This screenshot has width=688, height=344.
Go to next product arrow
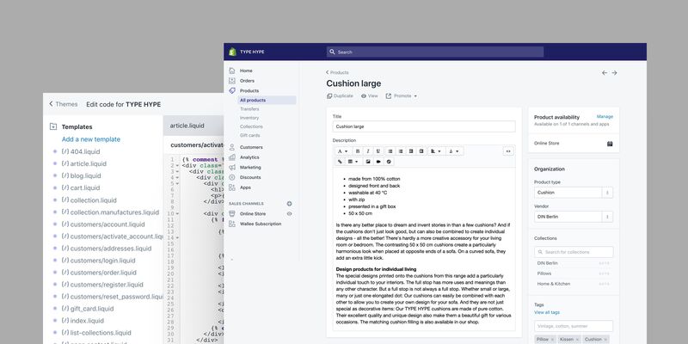pyautogui.click(x=614, y=73)
